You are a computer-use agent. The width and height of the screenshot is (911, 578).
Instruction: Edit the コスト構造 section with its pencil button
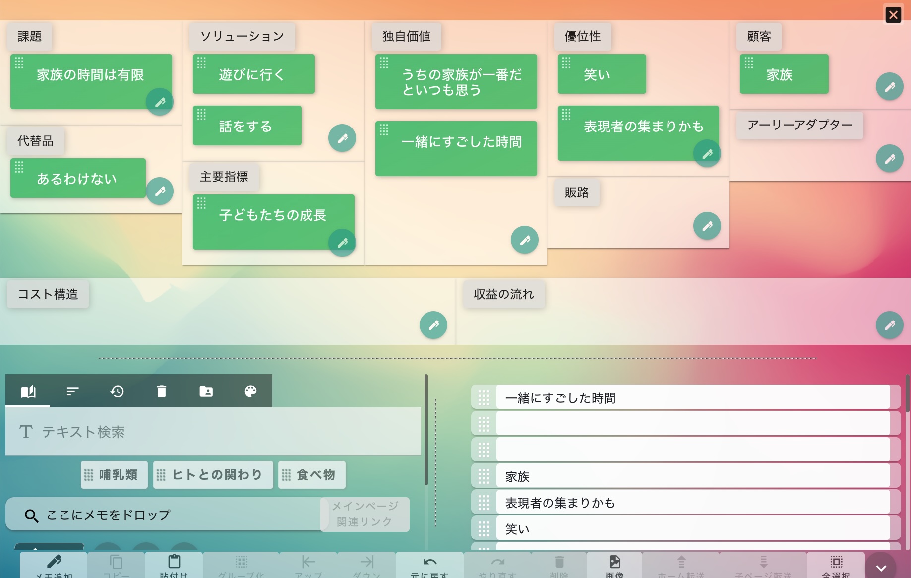[x=433, y=325]
